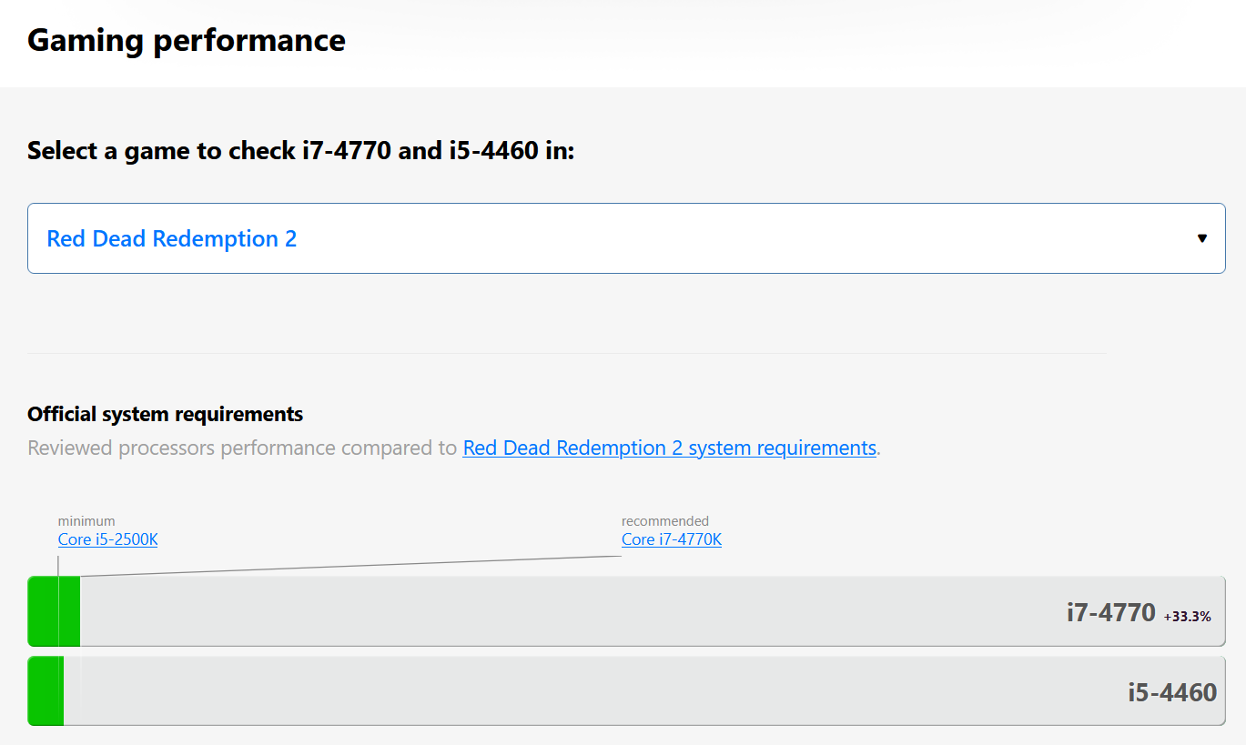Click the green filled part of i7-4770 bar
1246x745 pixels.
tap(55, 611)
